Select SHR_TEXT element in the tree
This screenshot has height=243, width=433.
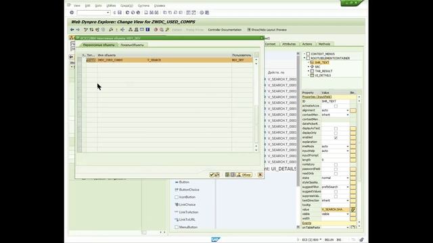[322, 63]
